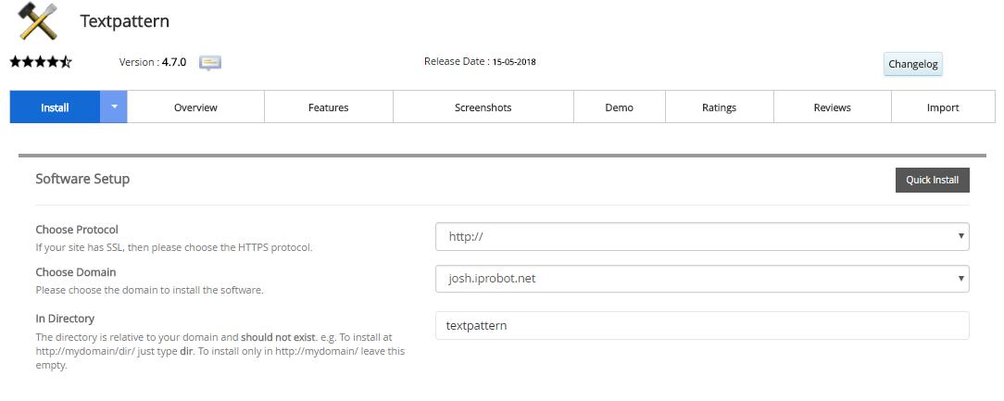Click the Choose Protocol label
The height and width of the screenshot is (401, 1004).
click(77, 230)
